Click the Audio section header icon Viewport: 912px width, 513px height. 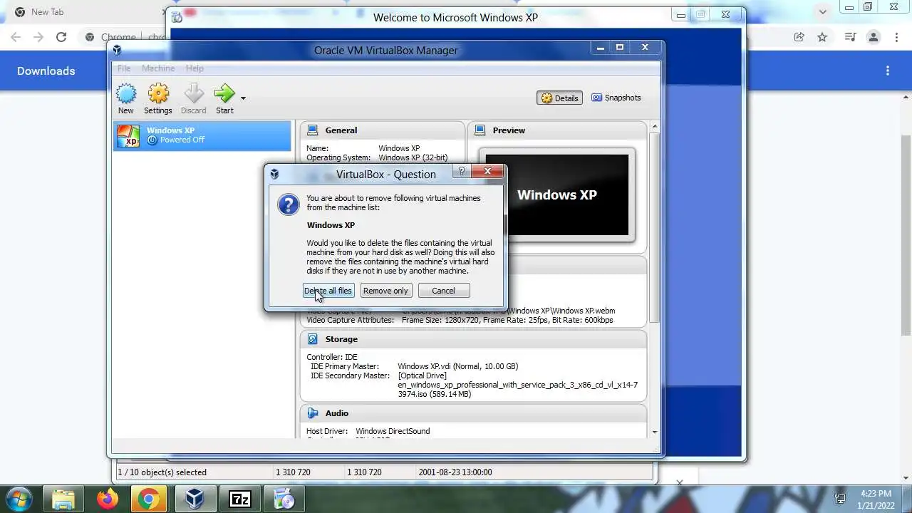pos(313,413)
